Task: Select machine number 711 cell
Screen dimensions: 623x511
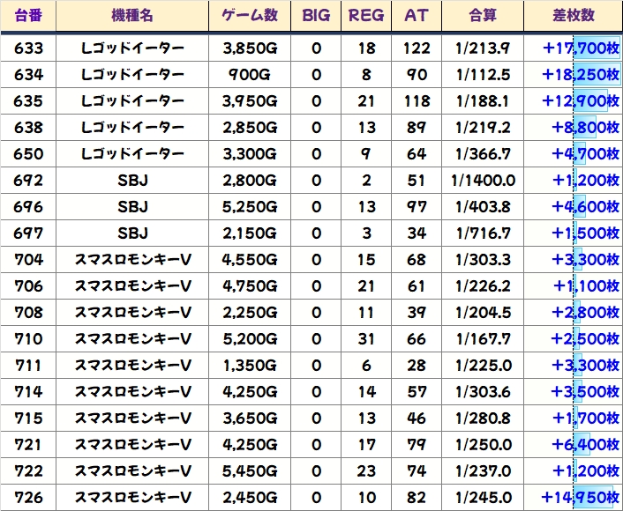Action: coord(28,366)
